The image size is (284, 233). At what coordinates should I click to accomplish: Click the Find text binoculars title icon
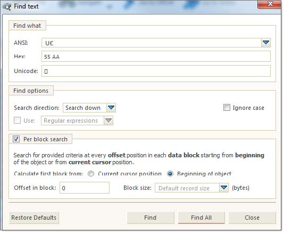tap(7, 7)
